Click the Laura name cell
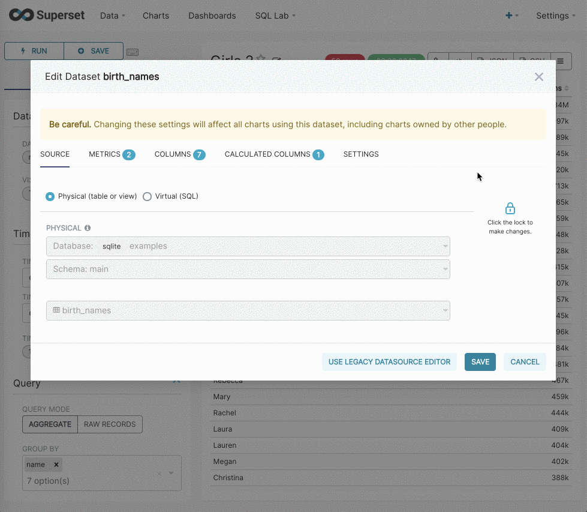This screenshot has height=512, width=587. pos(222,429)
